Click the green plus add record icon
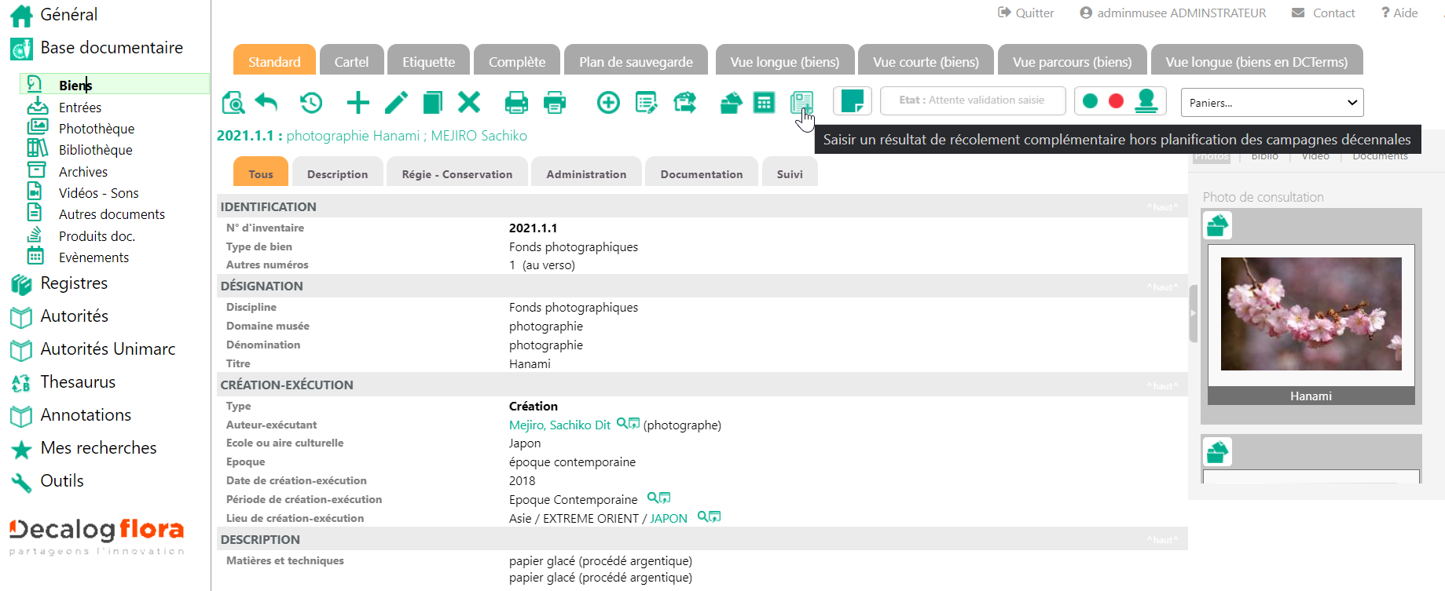Image resolution: width=1445 pixels, height=591 pixels. pyautogui.click(x=358, y=103)
